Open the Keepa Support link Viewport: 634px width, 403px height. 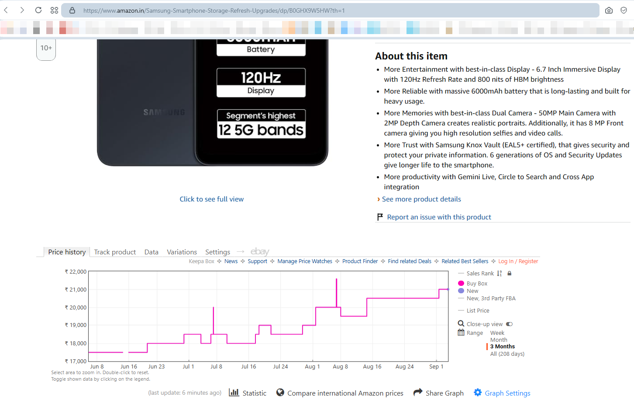point(257,261)
